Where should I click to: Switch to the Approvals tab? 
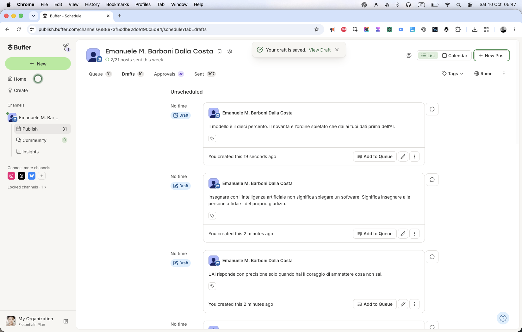(169, 74)
